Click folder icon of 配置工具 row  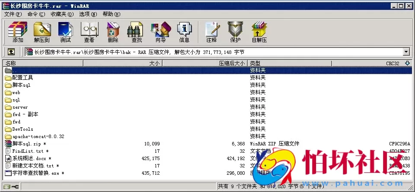pyautogui.click(x=8, y=78)
